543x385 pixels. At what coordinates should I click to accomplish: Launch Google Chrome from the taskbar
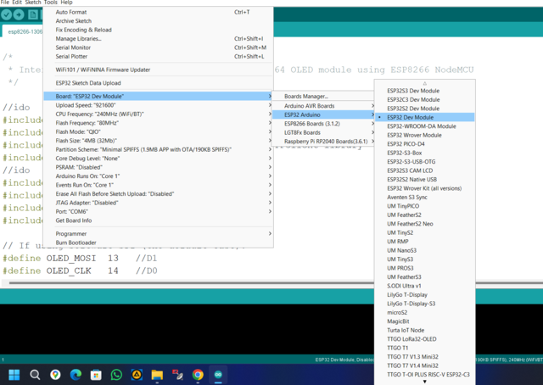coord(198,375)
